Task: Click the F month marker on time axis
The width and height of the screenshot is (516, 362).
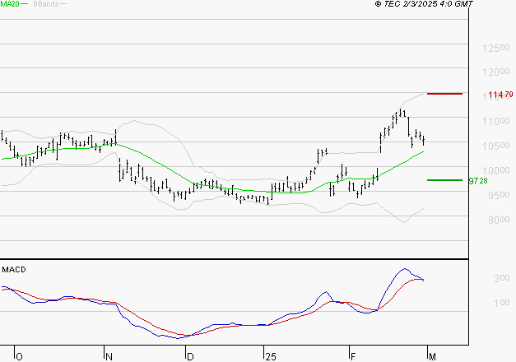Action: coord(353,357)
